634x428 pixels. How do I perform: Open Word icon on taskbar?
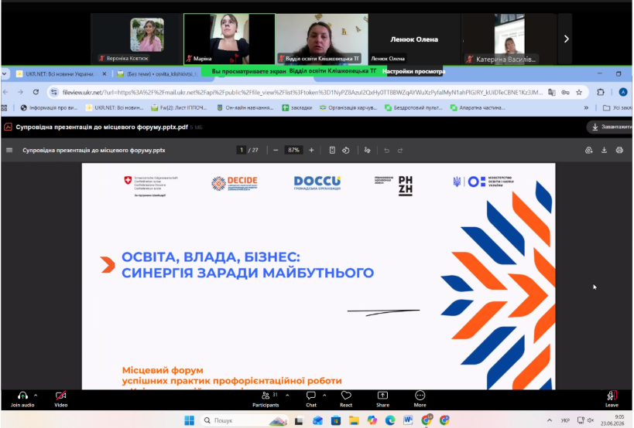408,420
